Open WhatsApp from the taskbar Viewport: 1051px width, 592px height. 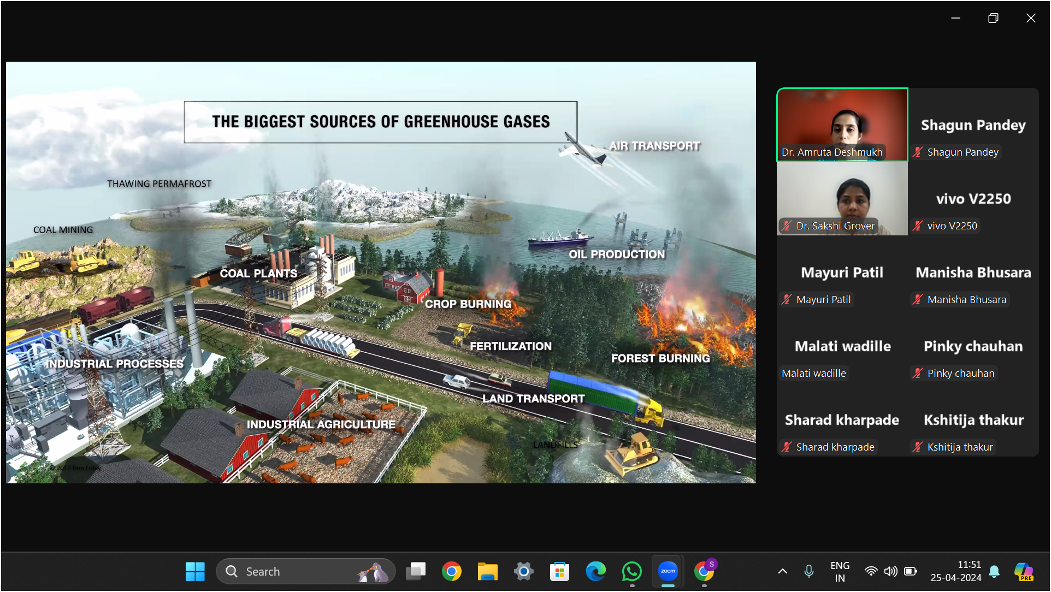point(632,571)
